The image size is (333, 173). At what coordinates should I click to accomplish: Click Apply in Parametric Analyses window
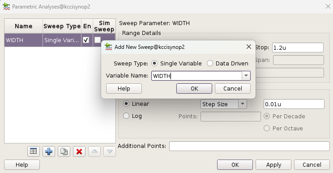click(273, 165)
